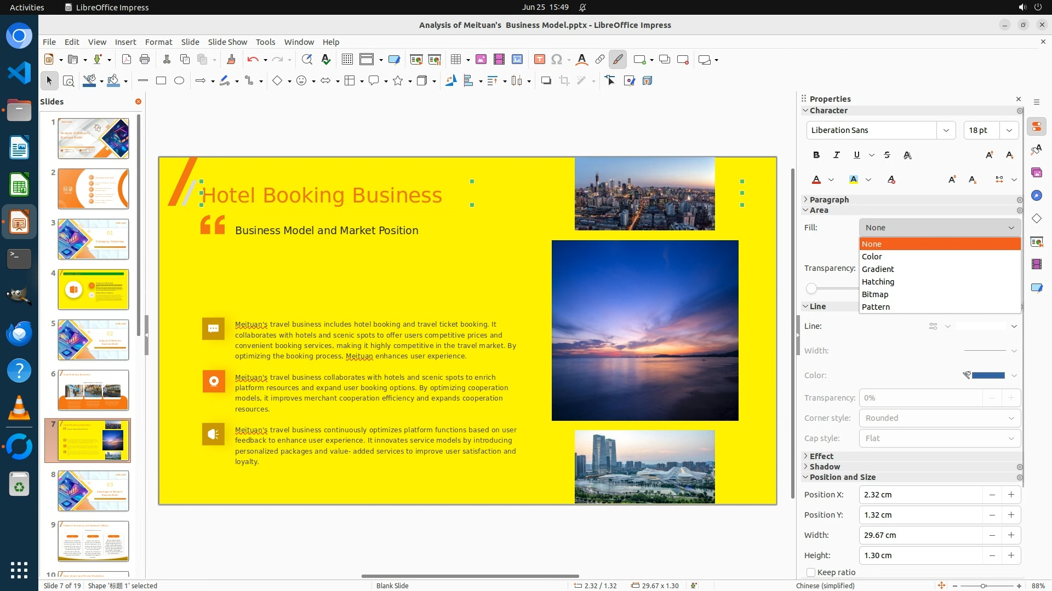The height and width of the screenshot is (591, 1052).
Task: Choose Gradient from Fill list
Action: pyautogui.click(x=878, y=269)
